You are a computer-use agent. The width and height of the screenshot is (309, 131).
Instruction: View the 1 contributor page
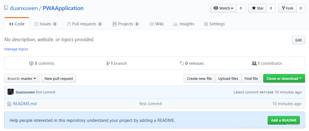pyautogui.click(x=267, y=63)
